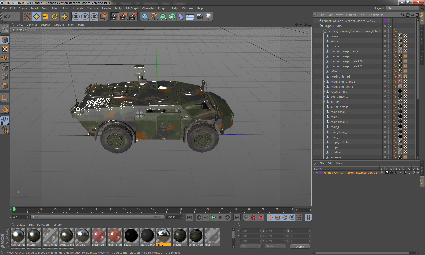Activate the Scale tool
Viewport: 425px width, 255px height.
pos(46,17)
